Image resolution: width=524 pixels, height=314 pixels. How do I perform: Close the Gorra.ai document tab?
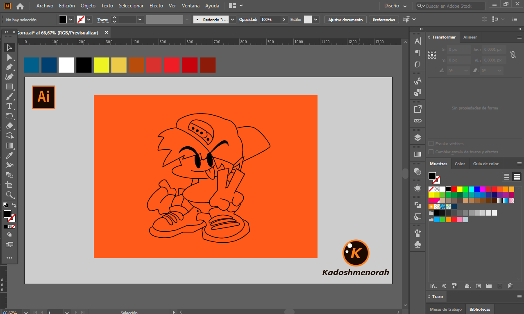coord(107,32)
